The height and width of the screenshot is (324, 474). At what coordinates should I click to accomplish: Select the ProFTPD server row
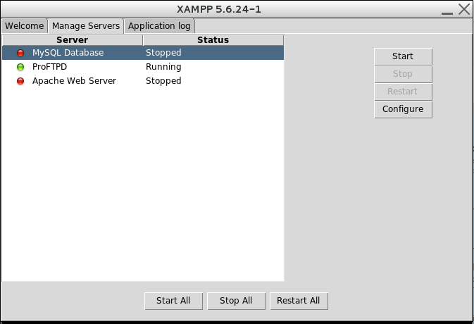click(x=143, y=67)
